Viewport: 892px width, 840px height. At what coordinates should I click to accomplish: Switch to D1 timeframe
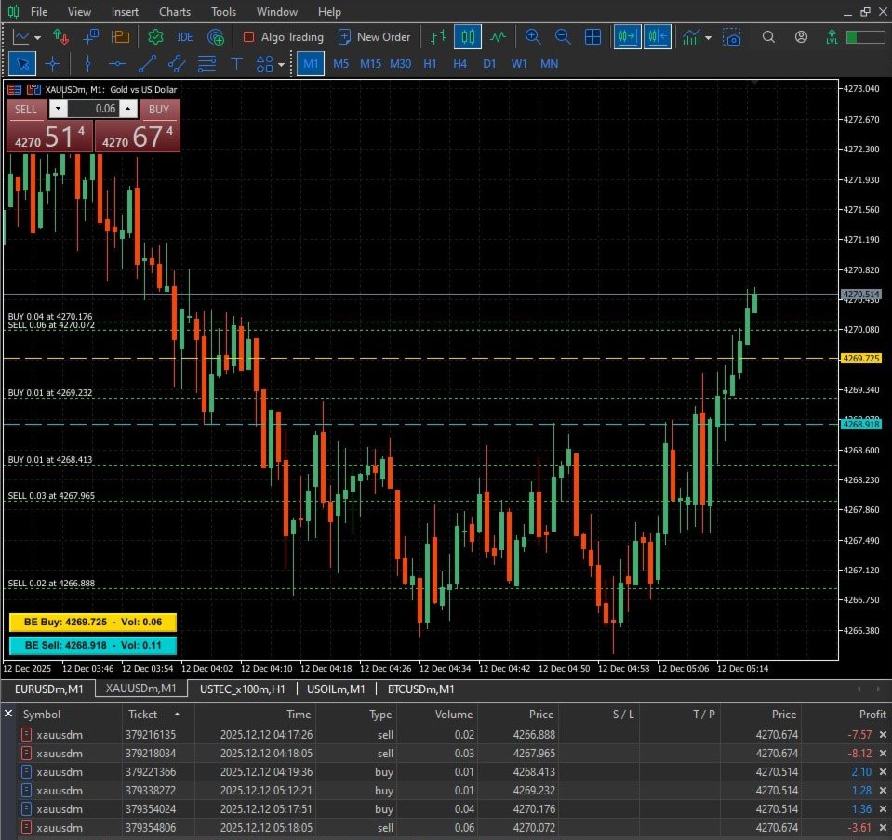(x=489, y=64)
